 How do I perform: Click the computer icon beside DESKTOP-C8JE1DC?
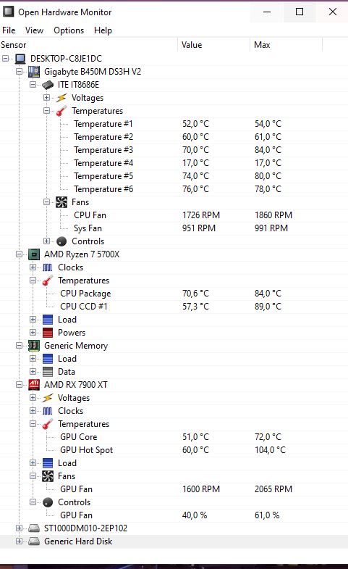[x=20, y=59]
